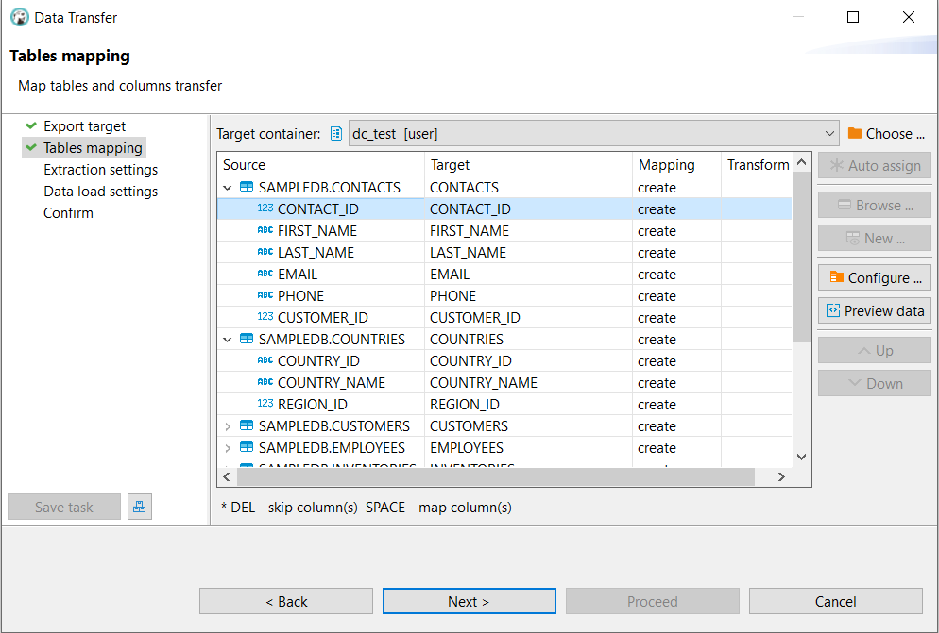The height and width of the screenshot is (633, 939).
Task: Click the Proceed button
Action: pyautogui.click(x=652, y=601)
